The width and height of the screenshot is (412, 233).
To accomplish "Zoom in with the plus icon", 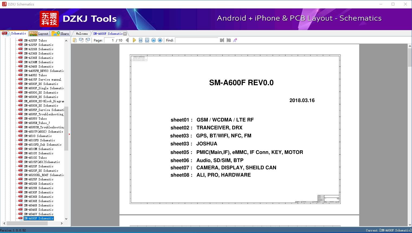I will 160,40.
